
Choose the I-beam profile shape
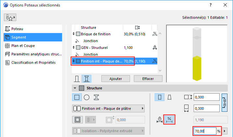[x=96, y=97]
